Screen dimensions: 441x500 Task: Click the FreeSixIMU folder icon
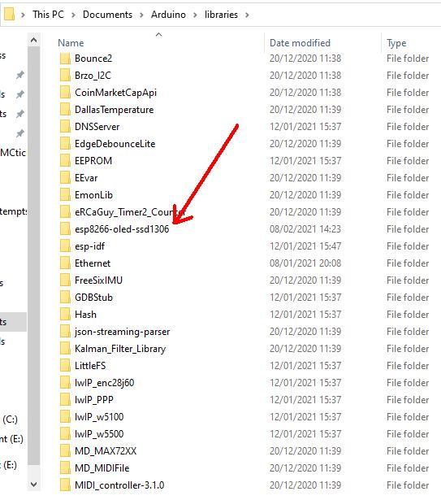tap(65, 280)
